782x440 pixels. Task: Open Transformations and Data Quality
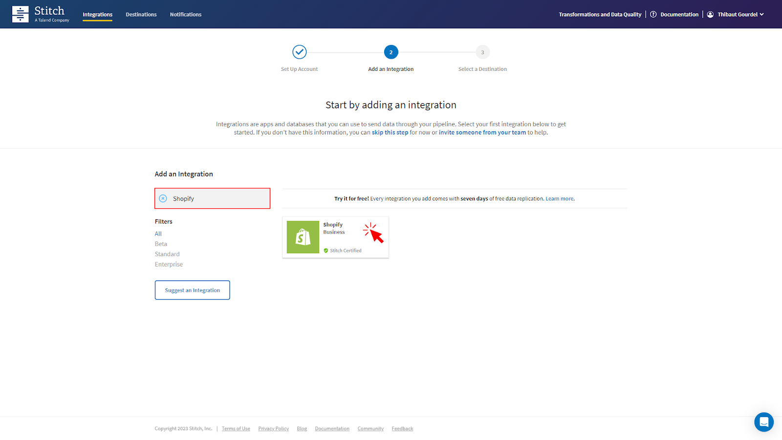pyautogui.click(x=600, y=15)
